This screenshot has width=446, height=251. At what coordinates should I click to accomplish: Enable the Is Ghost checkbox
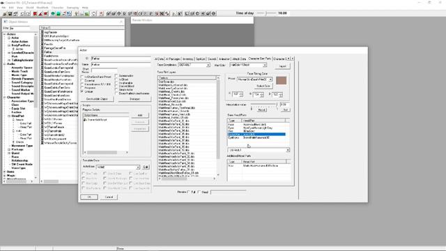pyautogui.click(x=116, y=79)
